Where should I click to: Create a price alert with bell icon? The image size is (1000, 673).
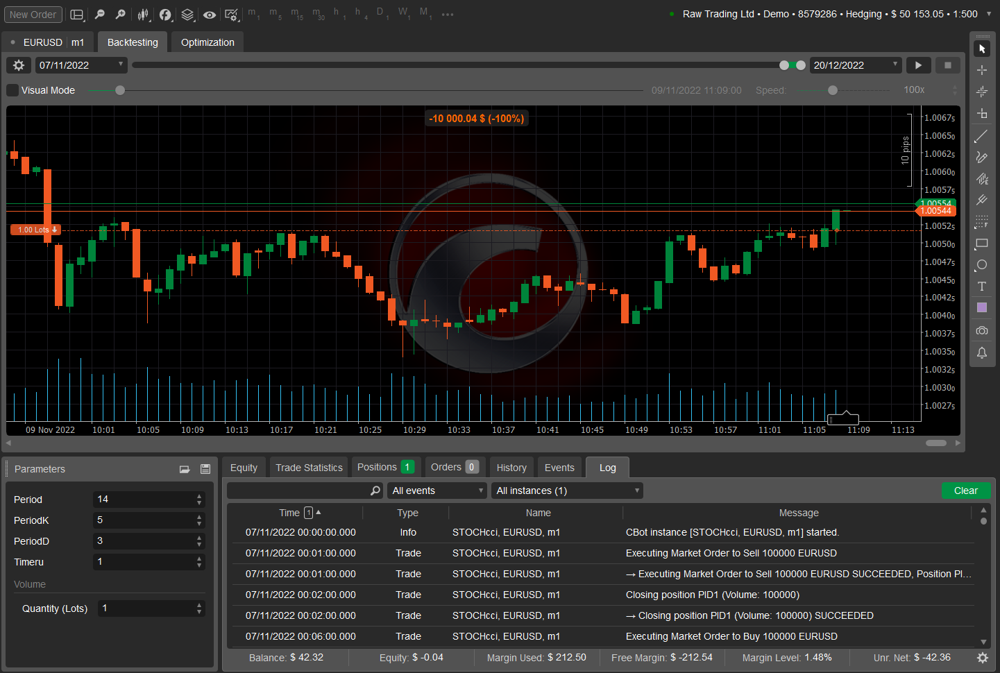[x=982, y=352]
